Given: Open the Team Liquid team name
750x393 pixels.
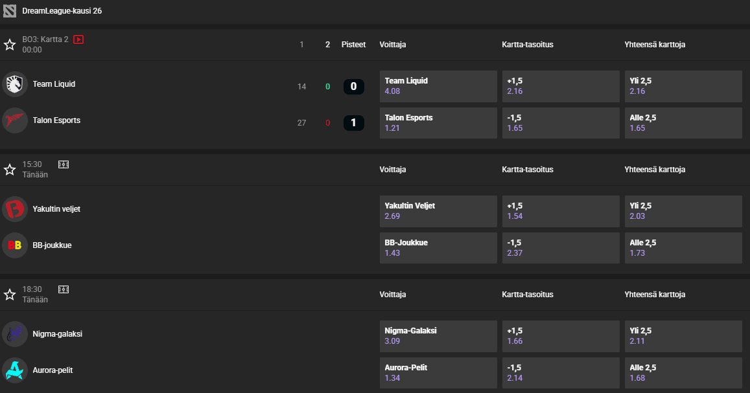Looking at the screenshot, I should coord(54,84).
